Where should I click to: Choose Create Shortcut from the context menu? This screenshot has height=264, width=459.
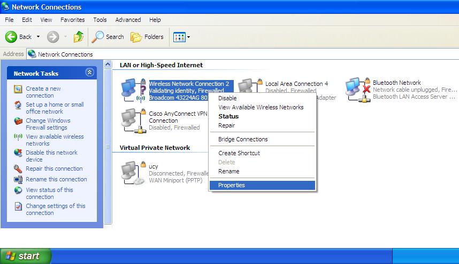262,153
